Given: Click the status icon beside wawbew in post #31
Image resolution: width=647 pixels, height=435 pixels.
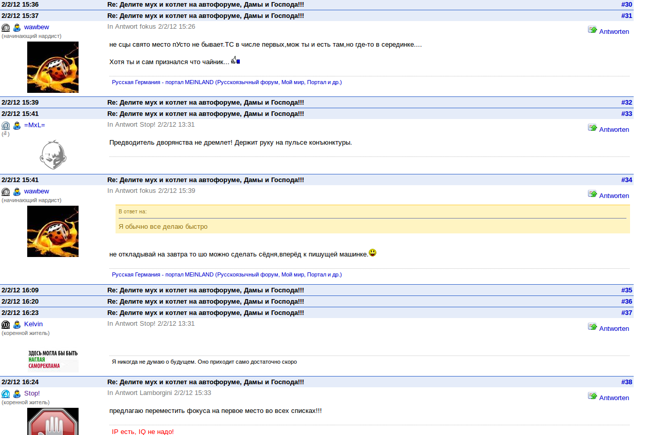Looking at the screenshot, I should [x=6, y=28].
